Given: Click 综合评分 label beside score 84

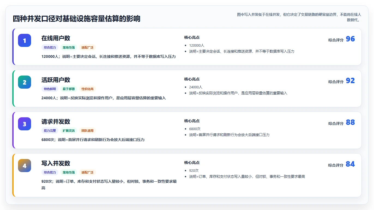Looking at the screenshot, I should tap(336, 165).
